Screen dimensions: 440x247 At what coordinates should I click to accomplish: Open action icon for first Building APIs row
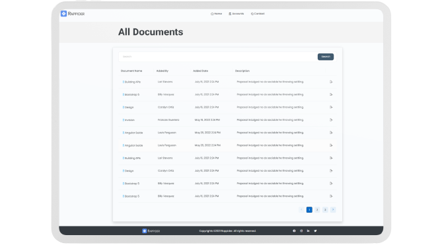tap(331, 82)
